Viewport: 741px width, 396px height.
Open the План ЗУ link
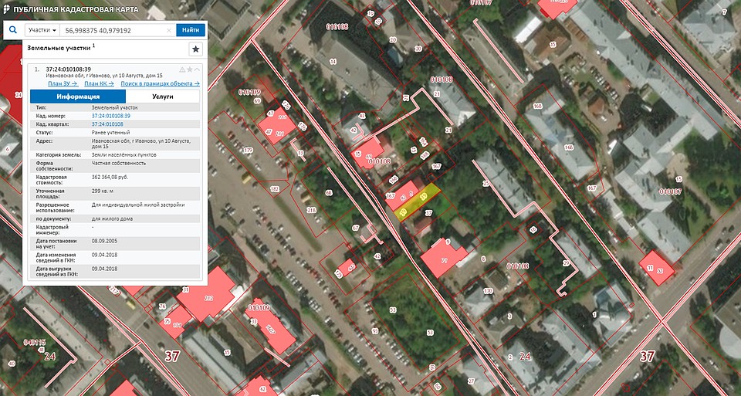pos(63,83)
